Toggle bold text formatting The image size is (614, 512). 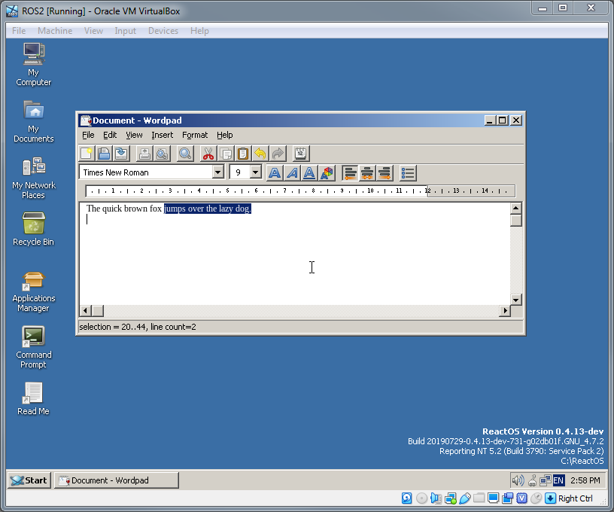tap(275, 172)
